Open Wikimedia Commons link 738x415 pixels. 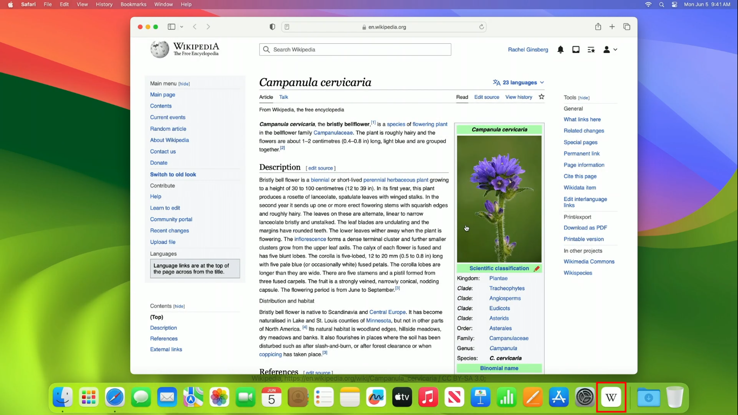pos(589,262)
